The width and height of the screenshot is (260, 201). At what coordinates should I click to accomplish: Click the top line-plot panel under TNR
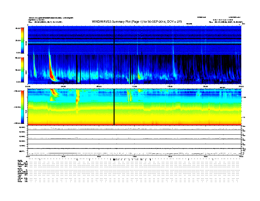coord(135,128)
